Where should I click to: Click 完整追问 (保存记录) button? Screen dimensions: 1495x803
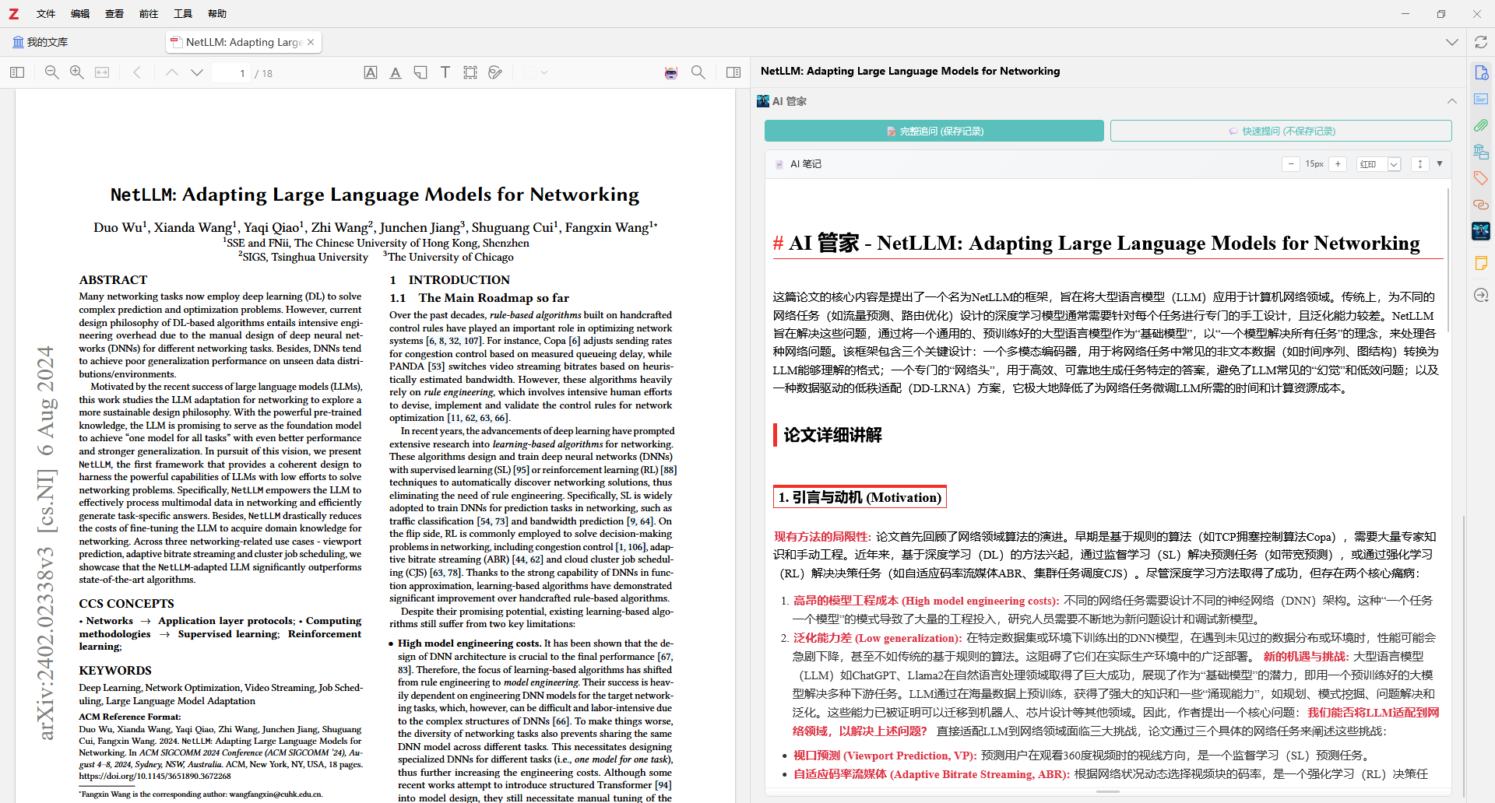coord(934,131)
